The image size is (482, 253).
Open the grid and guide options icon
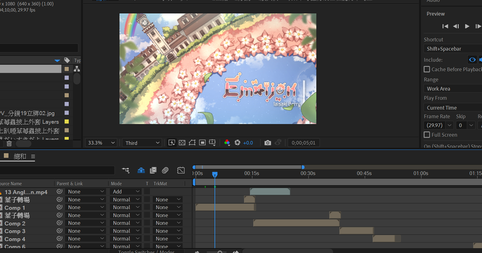(212, 143)
